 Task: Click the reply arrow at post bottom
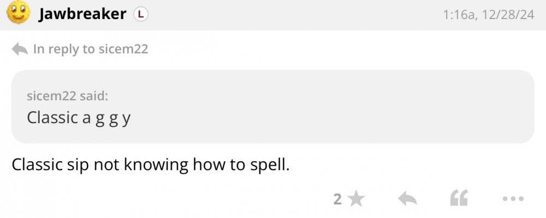(x=407, y=199)
